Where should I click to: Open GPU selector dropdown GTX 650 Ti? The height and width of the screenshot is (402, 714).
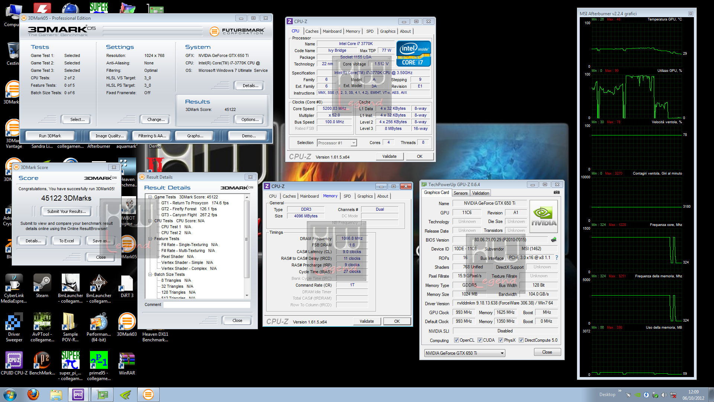point(464,353)
